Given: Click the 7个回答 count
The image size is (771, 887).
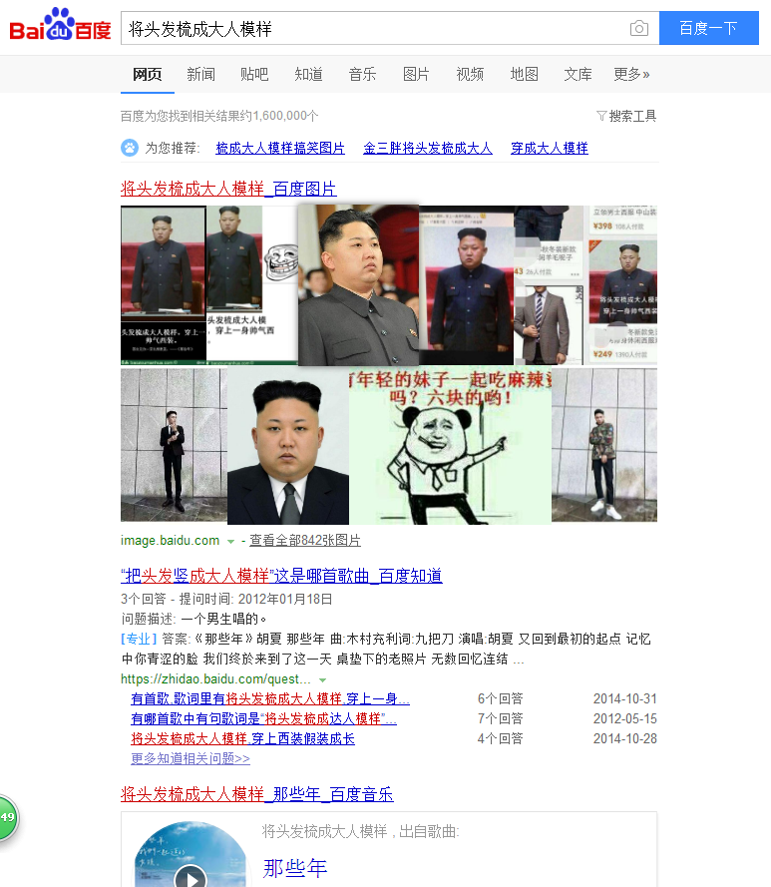Looking at the screenshot, I should coord(501,719).
